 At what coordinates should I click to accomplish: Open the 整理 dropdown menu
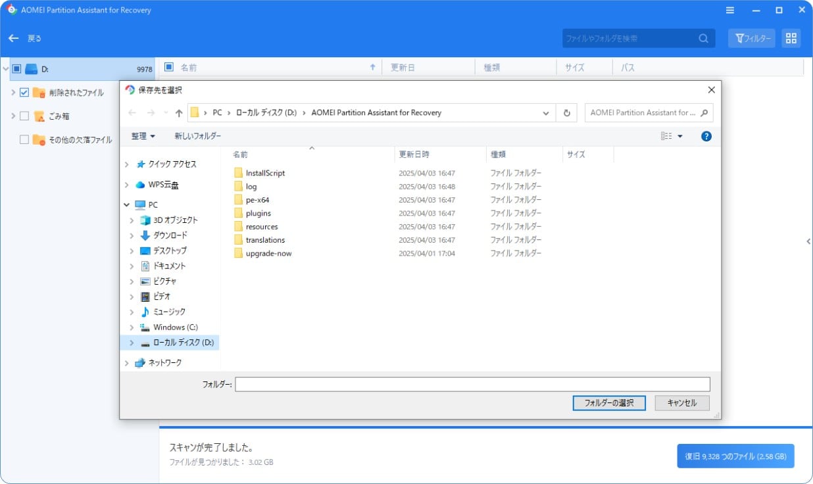(x=143, y=136)
